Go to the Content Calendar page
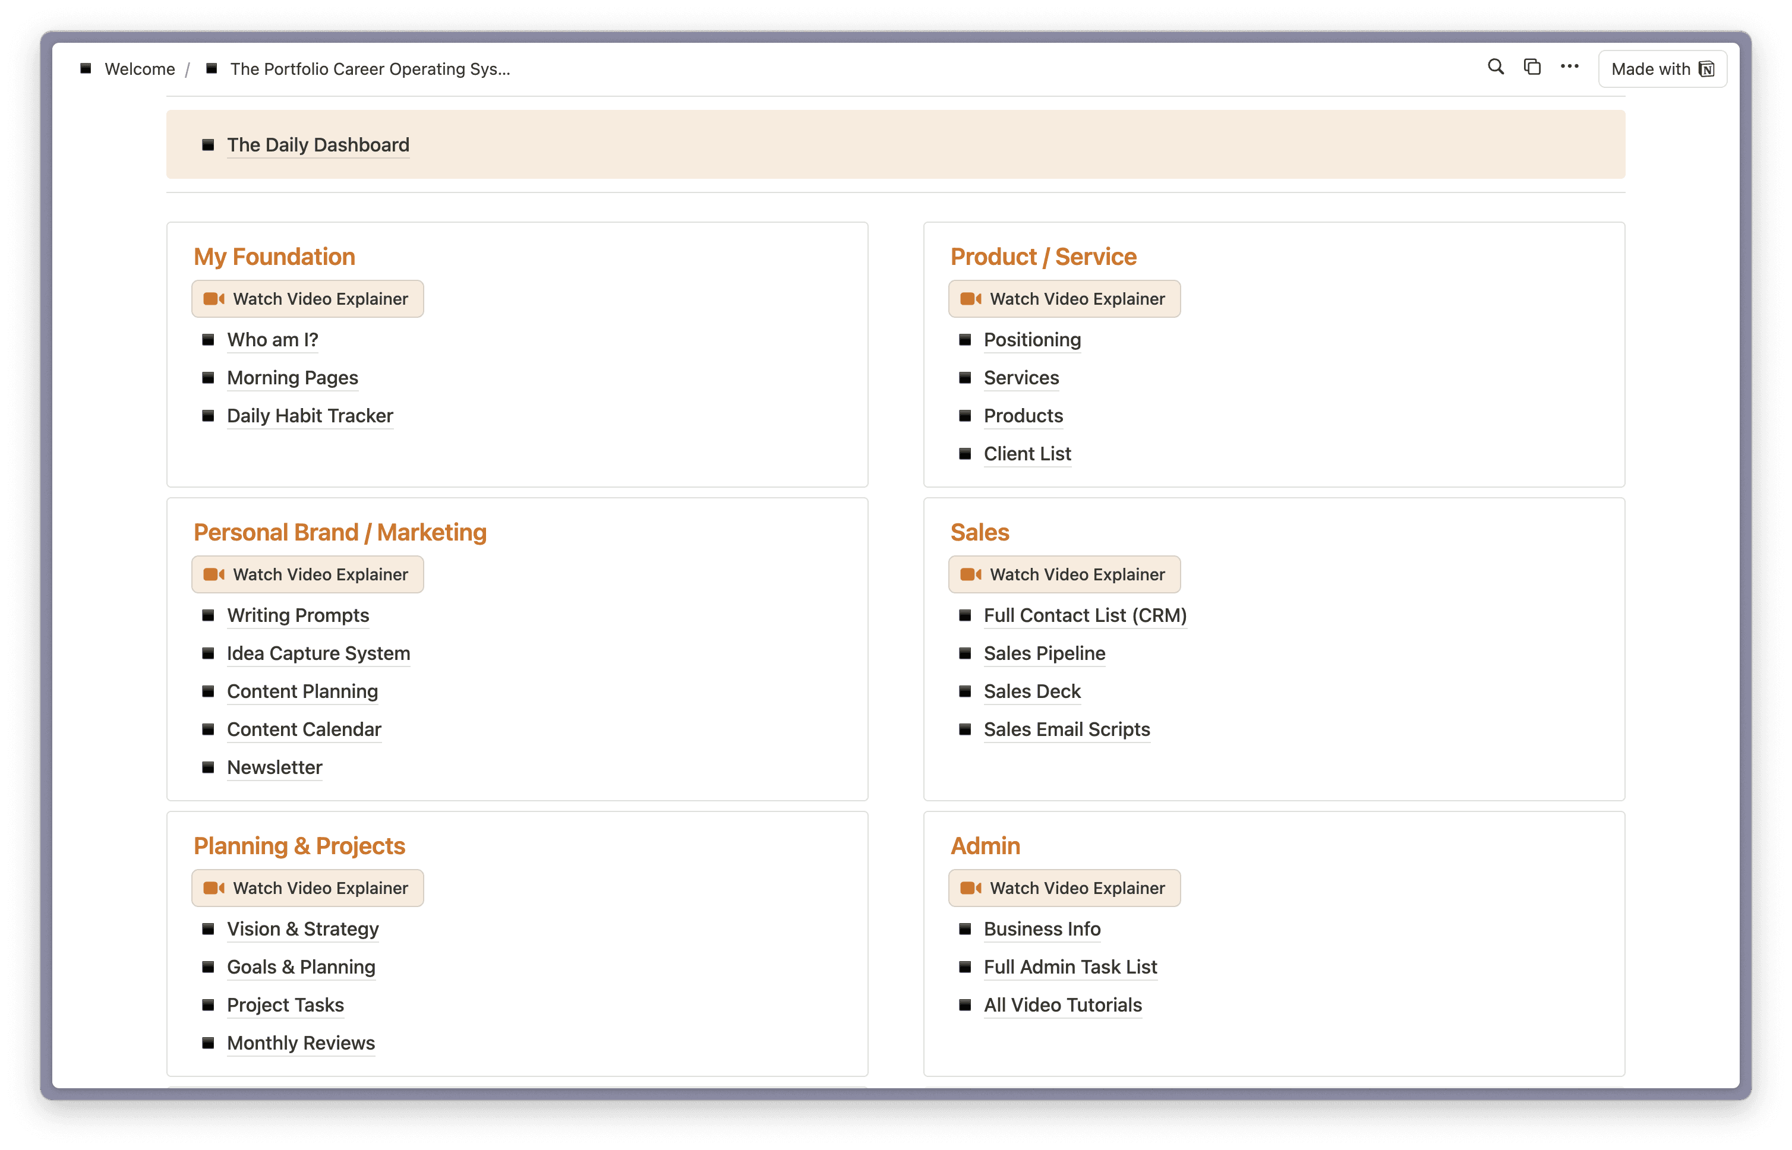 pos(304,729)
